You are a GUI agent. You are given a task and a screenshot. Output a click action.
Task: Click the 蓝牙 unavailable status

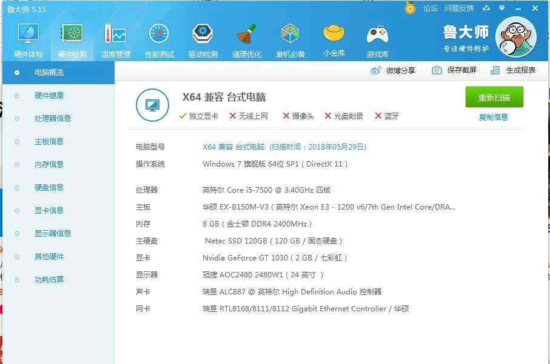pos(387,116)
